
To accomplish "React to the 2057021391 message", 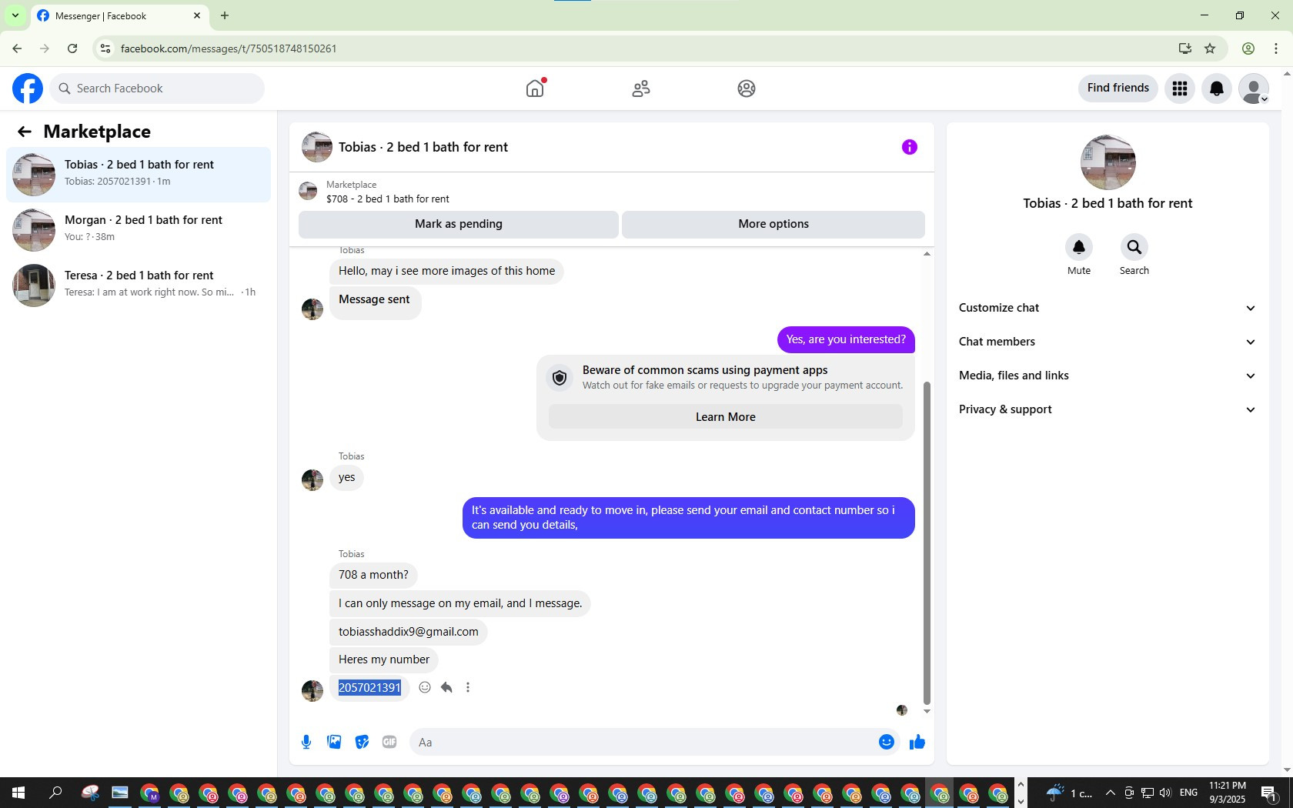I will tap(425, 687).
